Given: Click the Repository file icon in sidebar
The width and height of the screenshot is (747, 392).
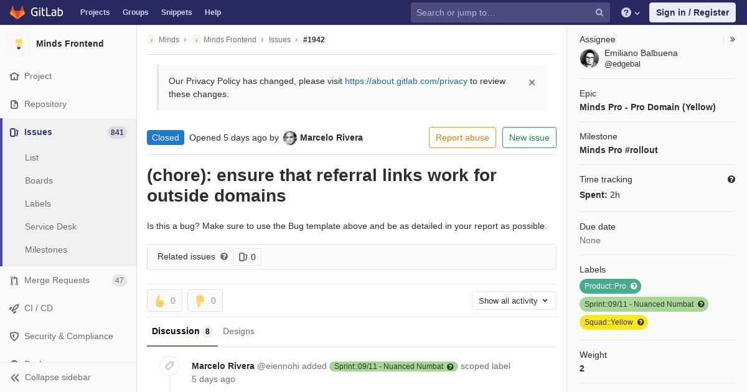Looking at the screenshot, I should coord(14,104).
